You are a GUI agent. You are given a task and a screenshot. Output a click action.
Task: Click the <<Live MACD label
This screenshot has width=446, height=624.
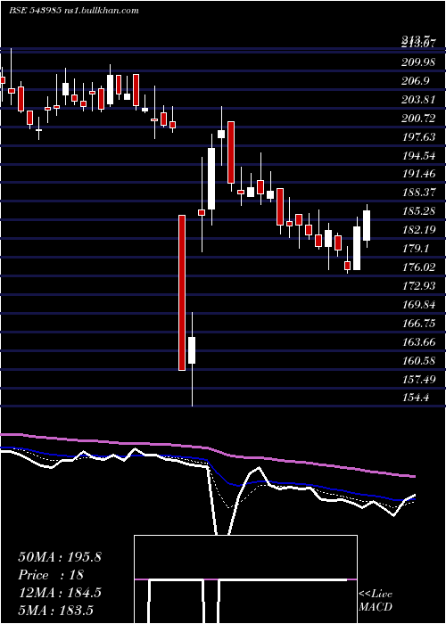tap(376, 601)
